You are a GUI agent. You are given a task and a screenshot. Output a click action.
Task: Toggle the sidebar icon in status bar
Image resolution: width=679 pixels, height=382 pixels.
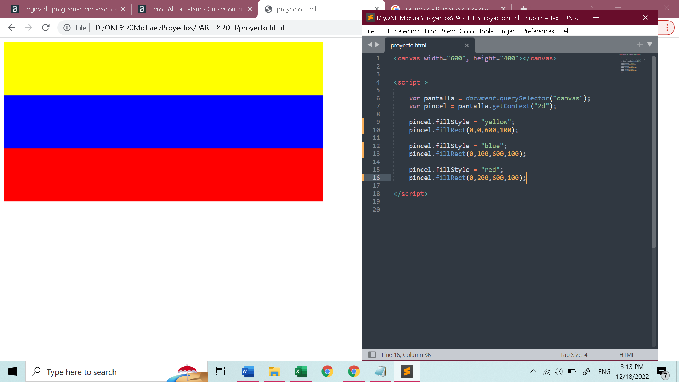click(x=372, y=354)
